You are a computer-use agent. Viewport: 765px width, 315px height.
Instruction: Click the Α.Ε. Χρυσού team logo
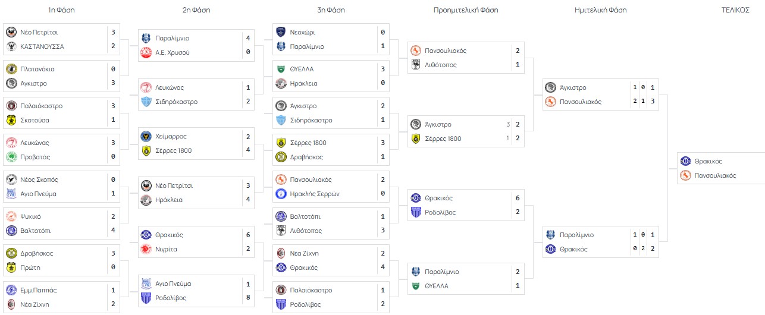pyautogui.click(x=146, y=52)
